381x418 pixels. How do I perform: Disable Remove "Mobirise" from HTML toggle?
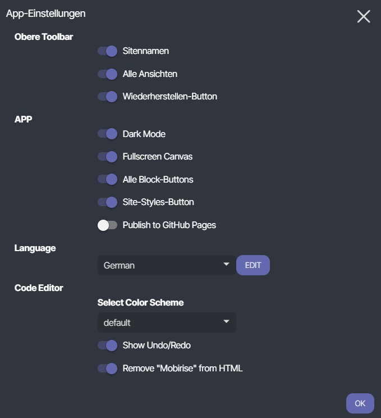107,369
